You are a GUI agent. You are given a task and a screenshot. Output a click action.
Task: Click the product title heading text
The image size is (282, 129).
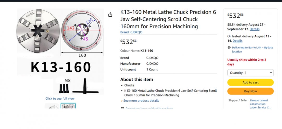(168, 19)
